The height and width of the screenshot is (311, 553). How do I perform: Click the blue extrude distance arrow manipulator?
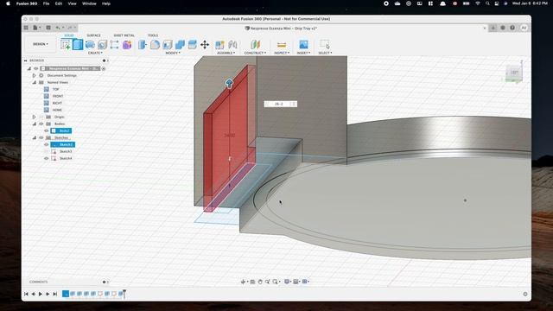(x=229, y=84)
